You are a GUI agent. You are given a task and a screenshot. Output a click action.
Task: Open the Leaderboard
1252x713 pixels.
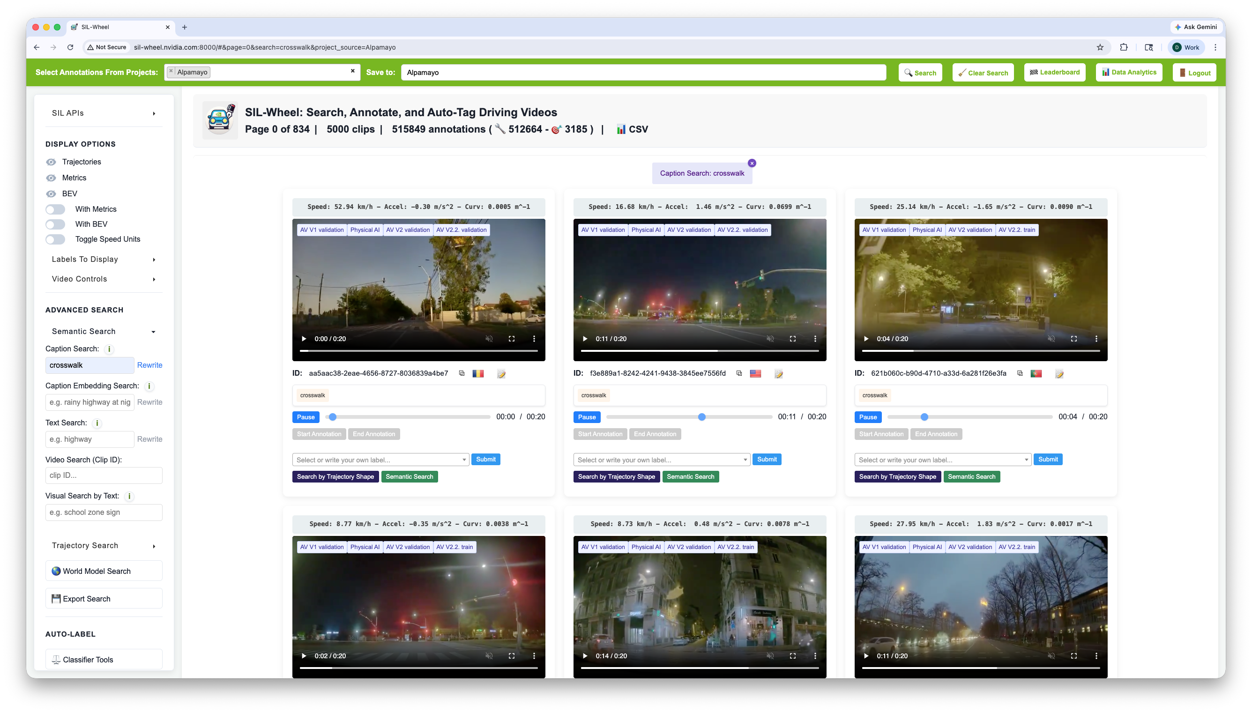tap(1055, 73)
